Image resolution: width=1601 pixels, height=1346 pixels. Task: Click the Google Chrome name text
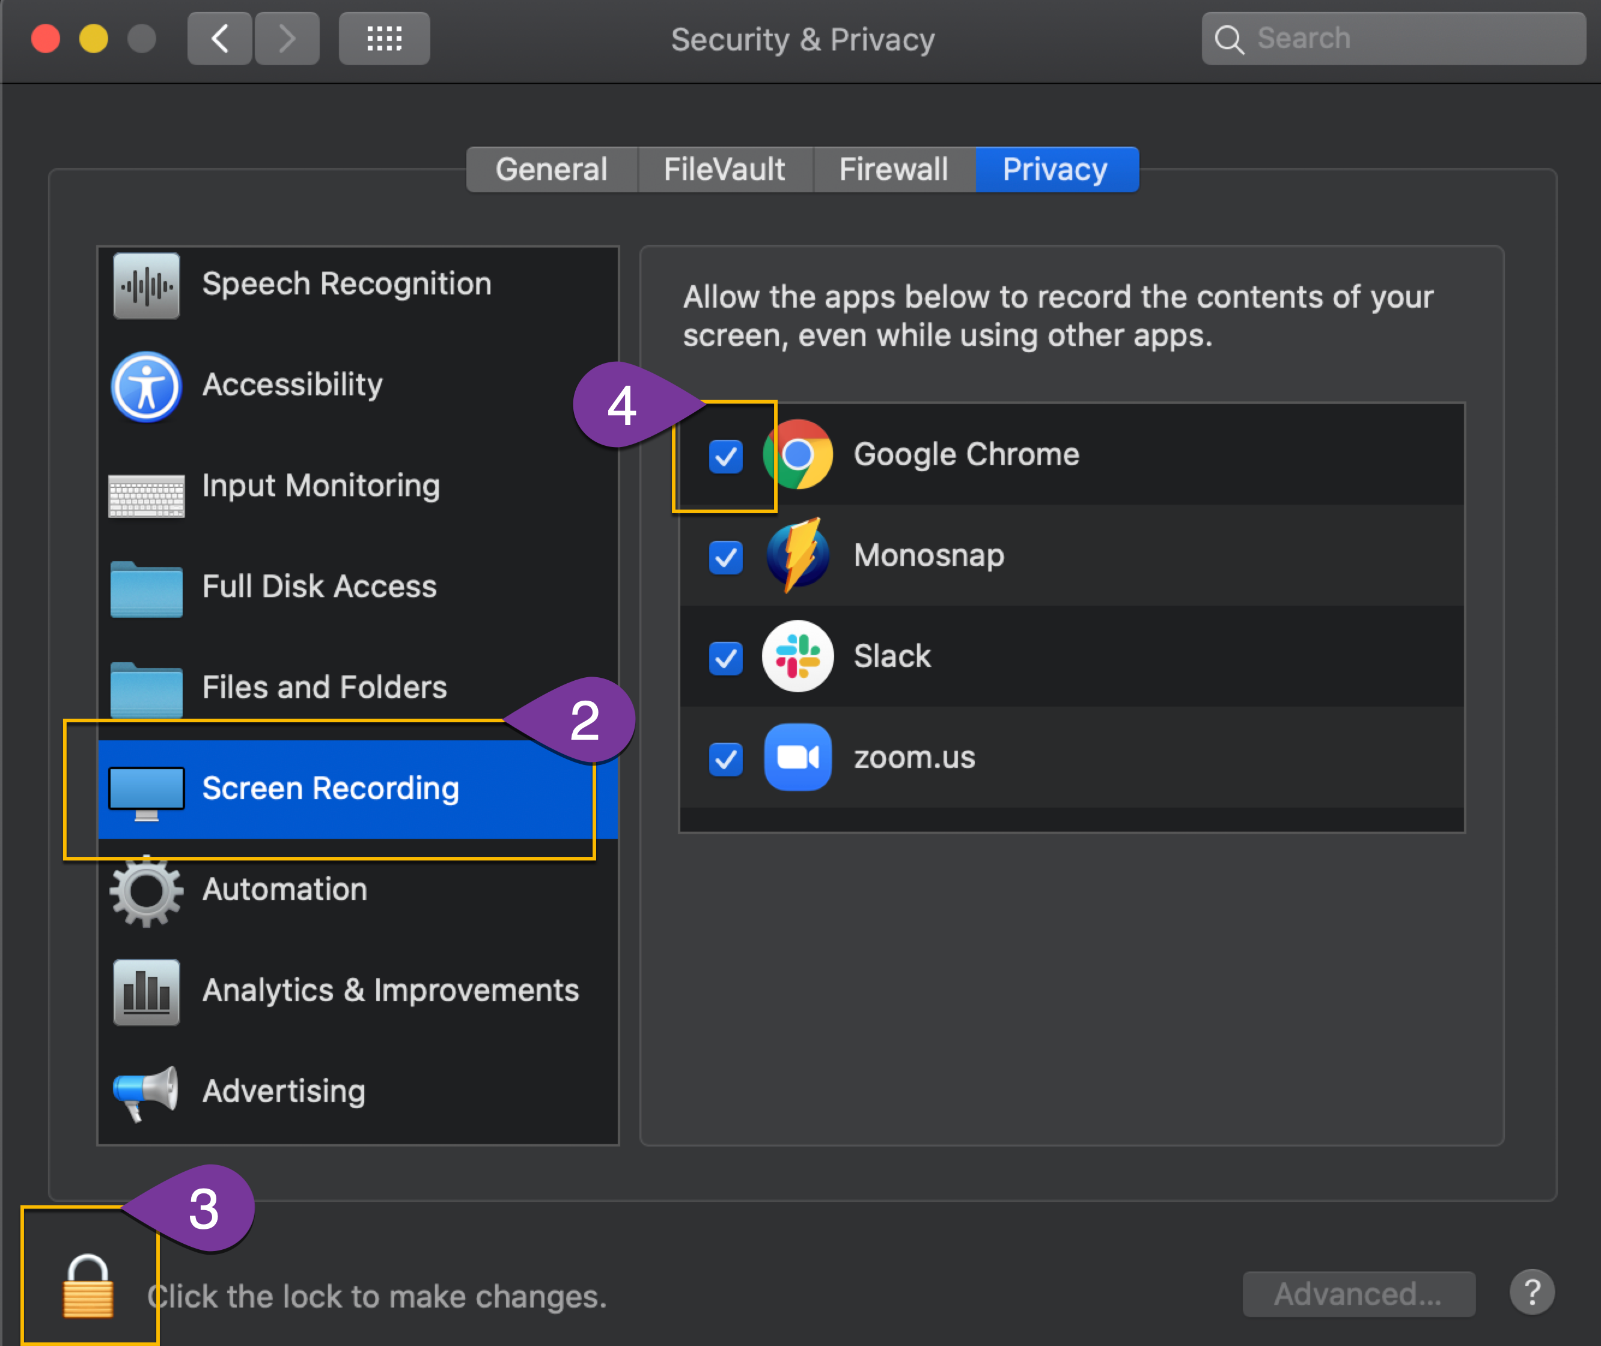coord(966,454)
